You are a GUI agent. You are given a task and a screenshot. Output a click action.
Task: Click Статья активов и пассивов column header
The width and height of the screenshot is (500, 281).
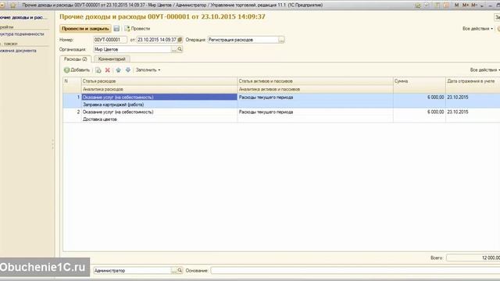pyautogui.click(x=315, y=81)
